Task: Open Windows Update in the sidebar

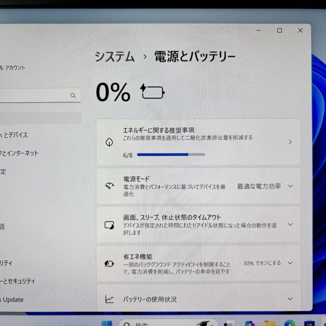Action: click(12, 300)
